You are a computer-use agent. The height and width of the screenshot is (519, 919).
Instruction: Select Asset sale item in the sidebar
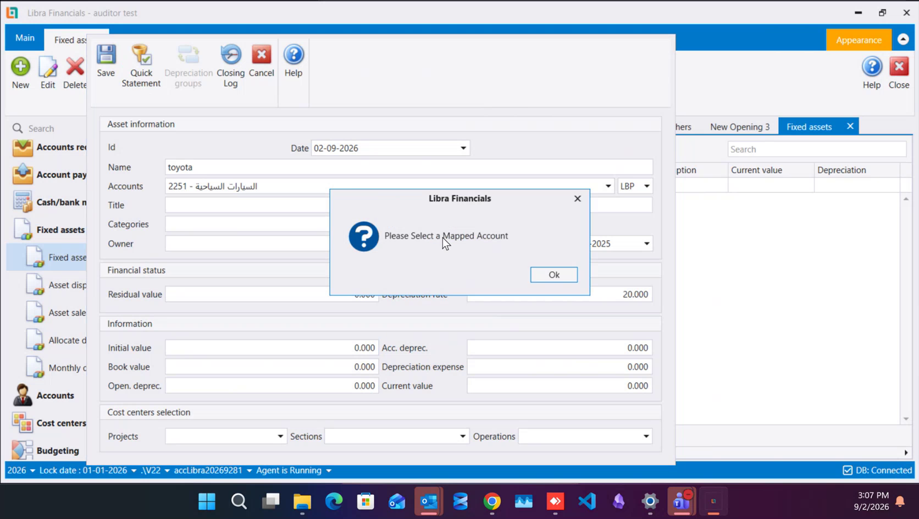pyautogui.click(x=56, y=313)
